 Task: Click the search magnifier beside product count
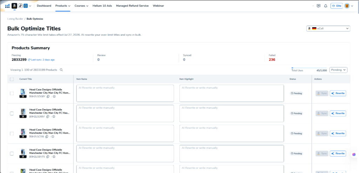61,70
